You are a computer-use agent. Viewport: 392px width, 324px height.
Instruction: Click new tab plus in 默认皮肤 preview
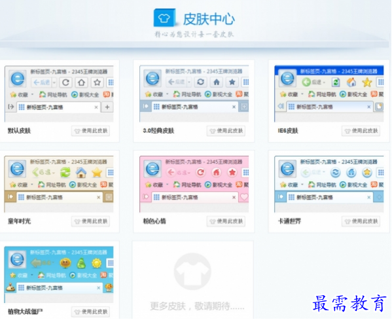(107, 107)
